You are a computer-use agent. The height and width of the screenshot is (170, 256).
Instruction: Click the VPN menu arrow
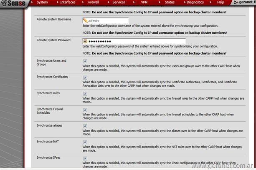tap(134, 2)
